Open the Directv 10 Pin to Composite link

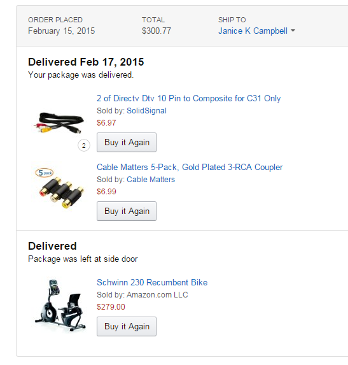(188, 99)
